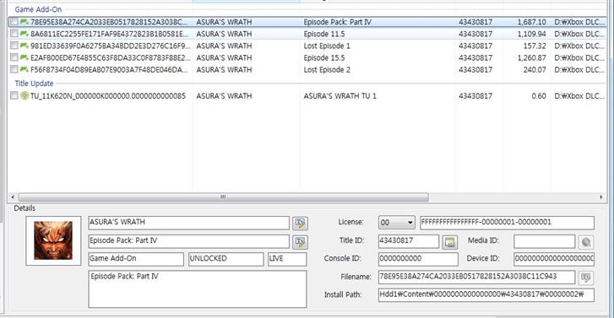Select the Episode 11.5 cell
The height and width of the screenshot is (318, 614).
pos(324,34)
